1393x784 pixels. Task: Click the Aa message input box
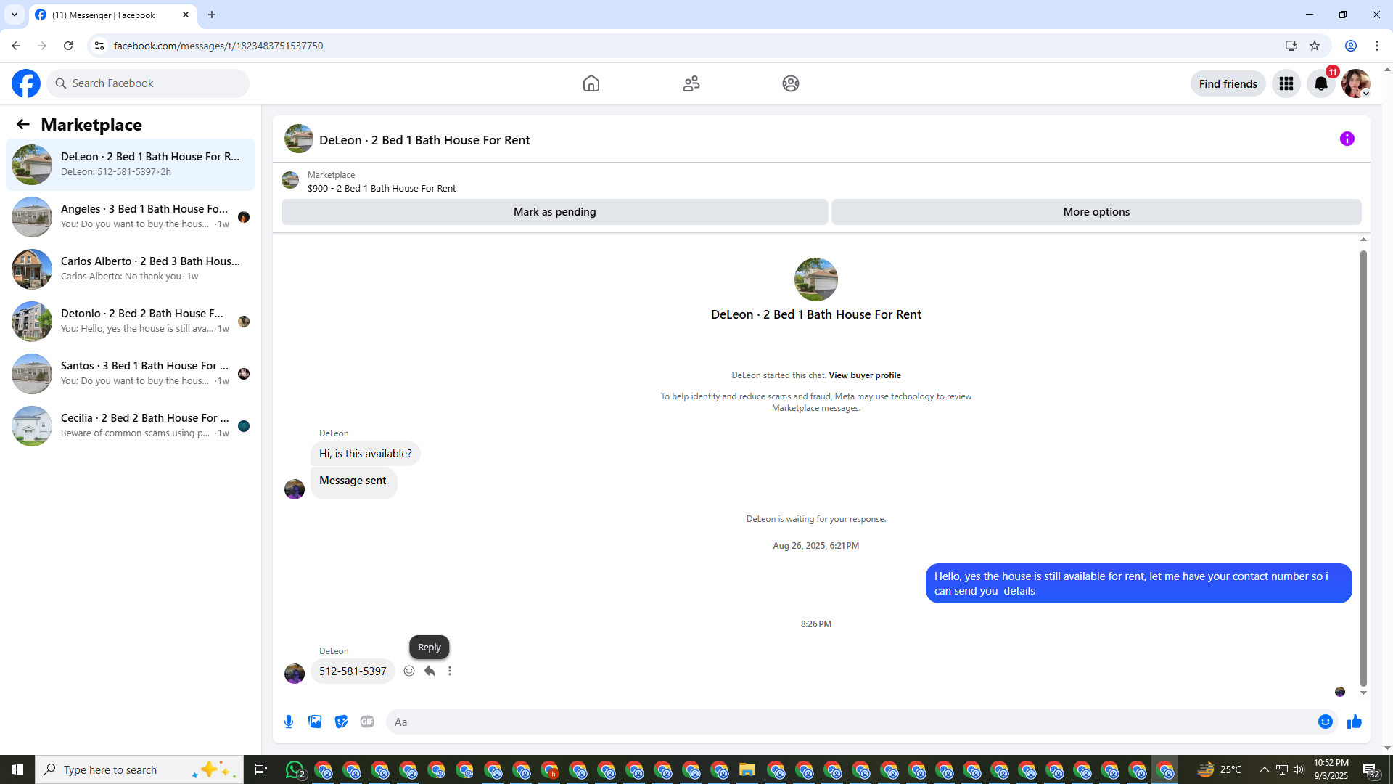[x=849, y=722]
